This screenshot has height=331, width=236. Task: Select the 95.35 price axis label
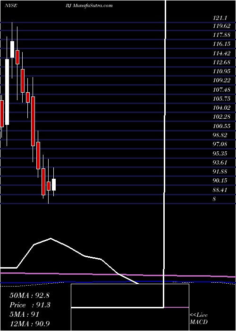220,153
